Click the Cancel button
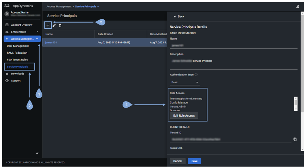Screen dimensions: 306x168 click(x=177, y=161)
